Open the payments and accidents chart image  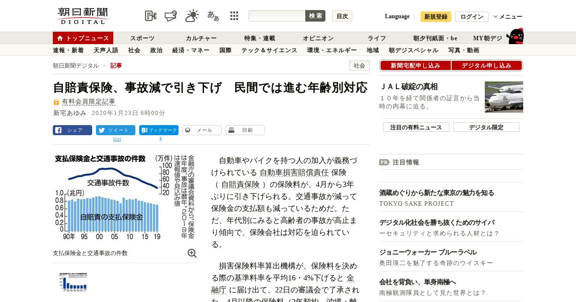[124, 197]
